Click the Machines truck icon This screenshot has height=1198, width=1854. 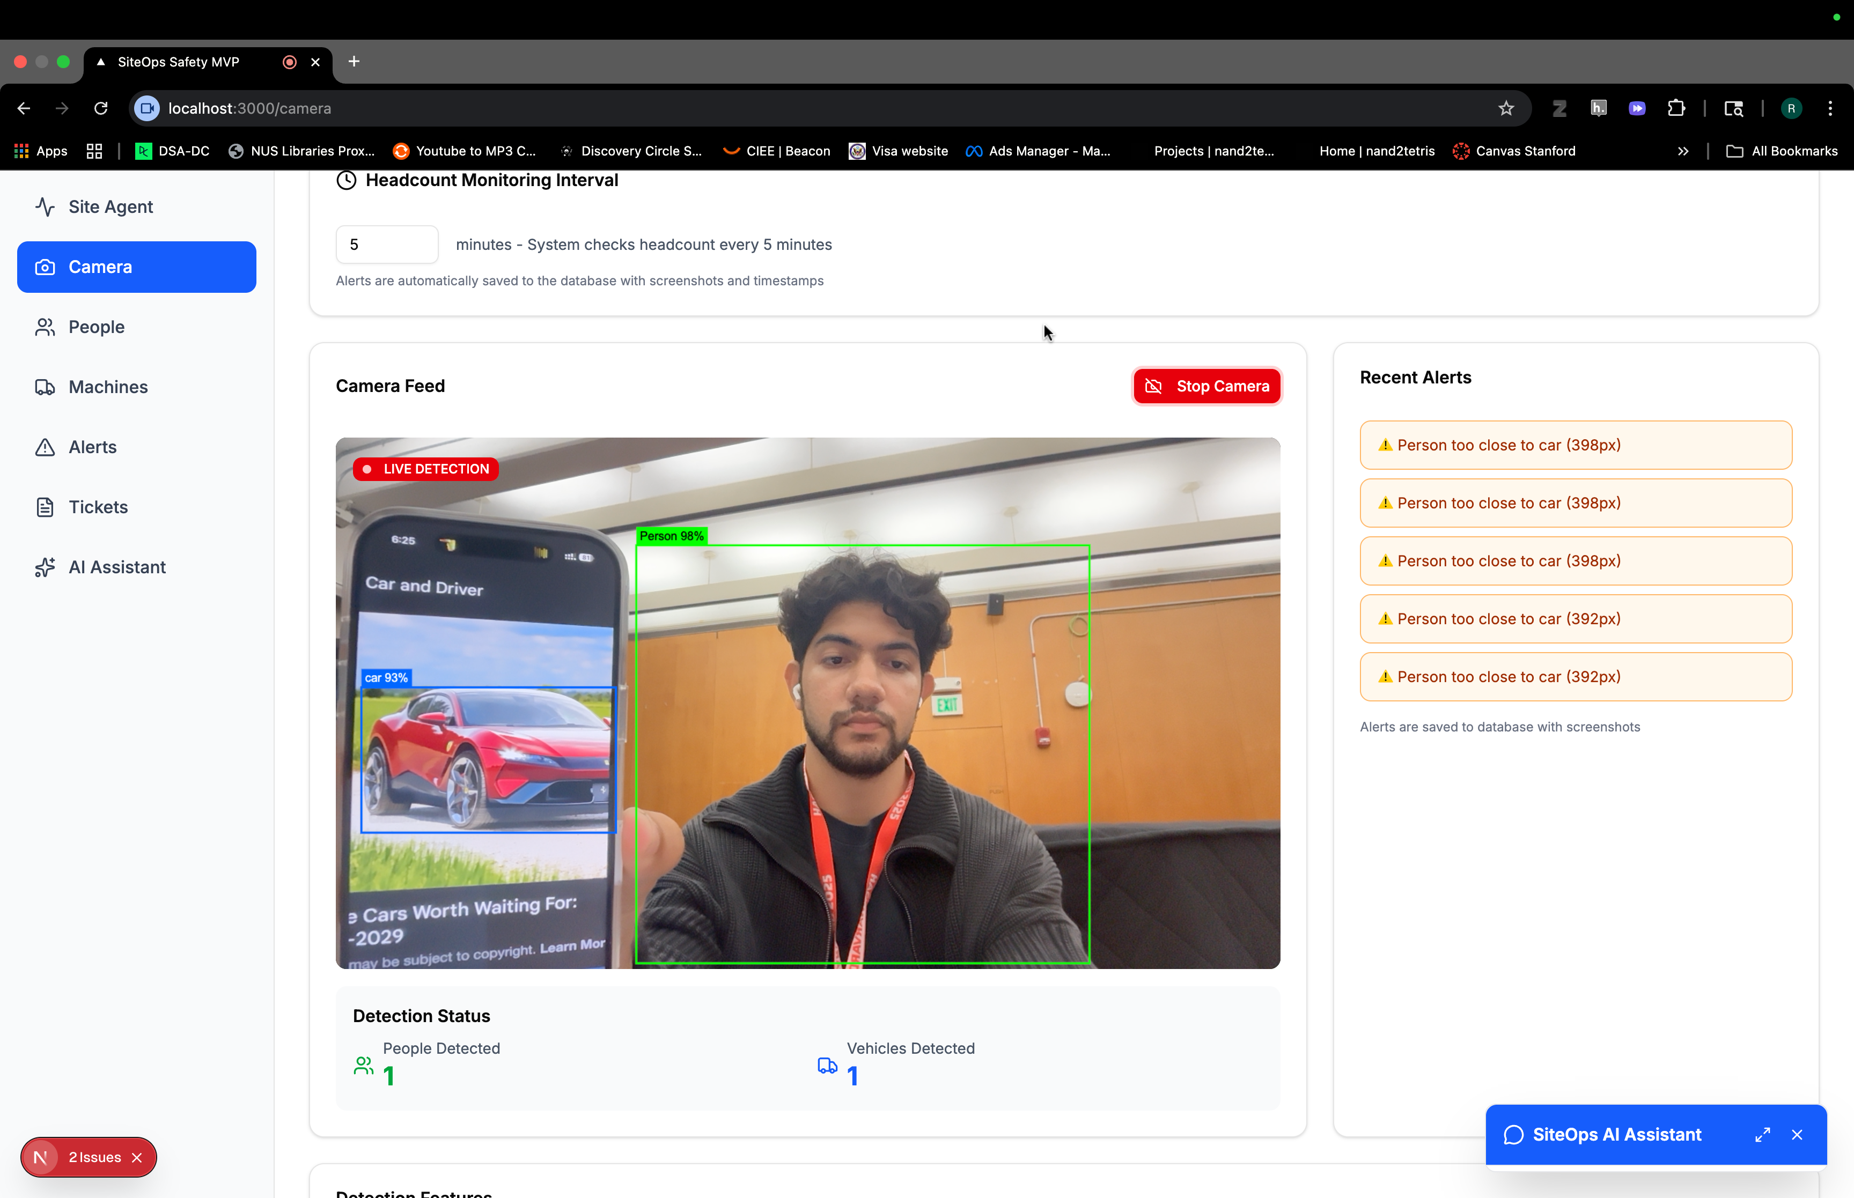pos(45,387)
